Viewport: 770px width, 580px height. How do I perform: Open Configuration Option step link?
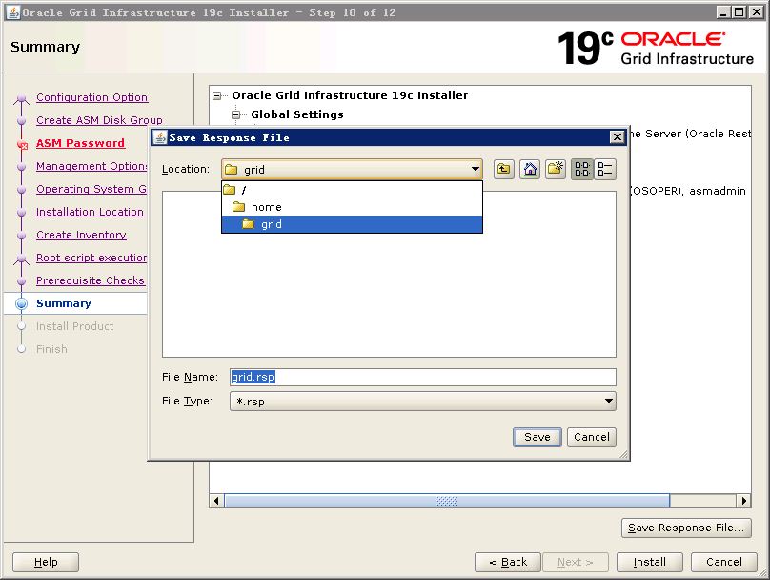[91, 97]
